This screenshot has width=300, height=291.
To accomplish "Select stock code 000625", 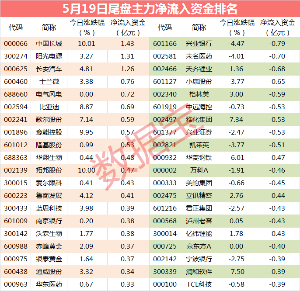I will click(x=16, y=69).
